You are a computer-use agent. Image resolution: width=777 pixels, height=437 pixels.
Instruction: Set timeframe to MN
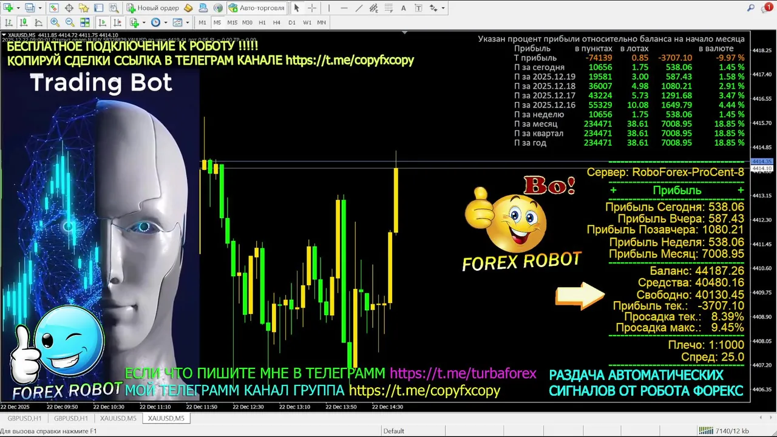(x=322, y=22)
